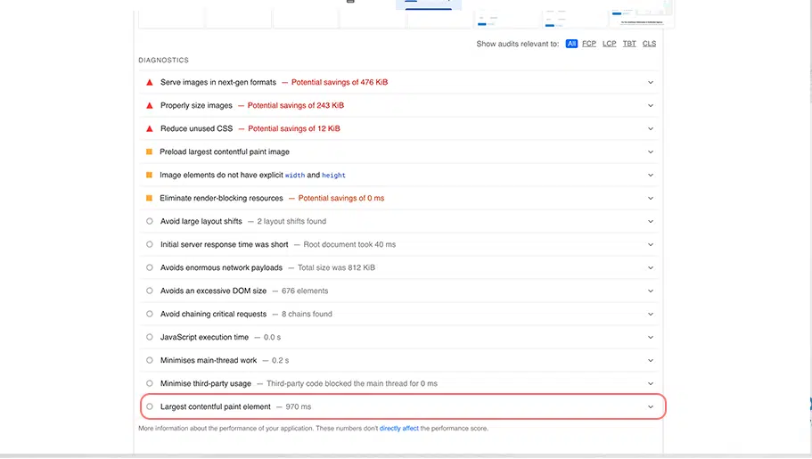Expand Preload largest contentful paint image chevron
812x459 pixels.
[651, 152]
